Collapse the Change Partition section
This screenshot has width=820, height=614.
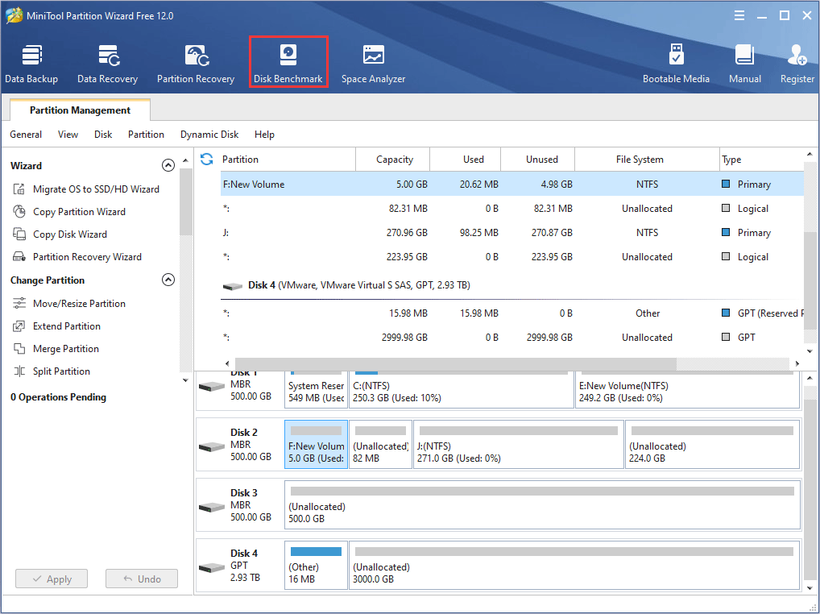click(168, 279)
